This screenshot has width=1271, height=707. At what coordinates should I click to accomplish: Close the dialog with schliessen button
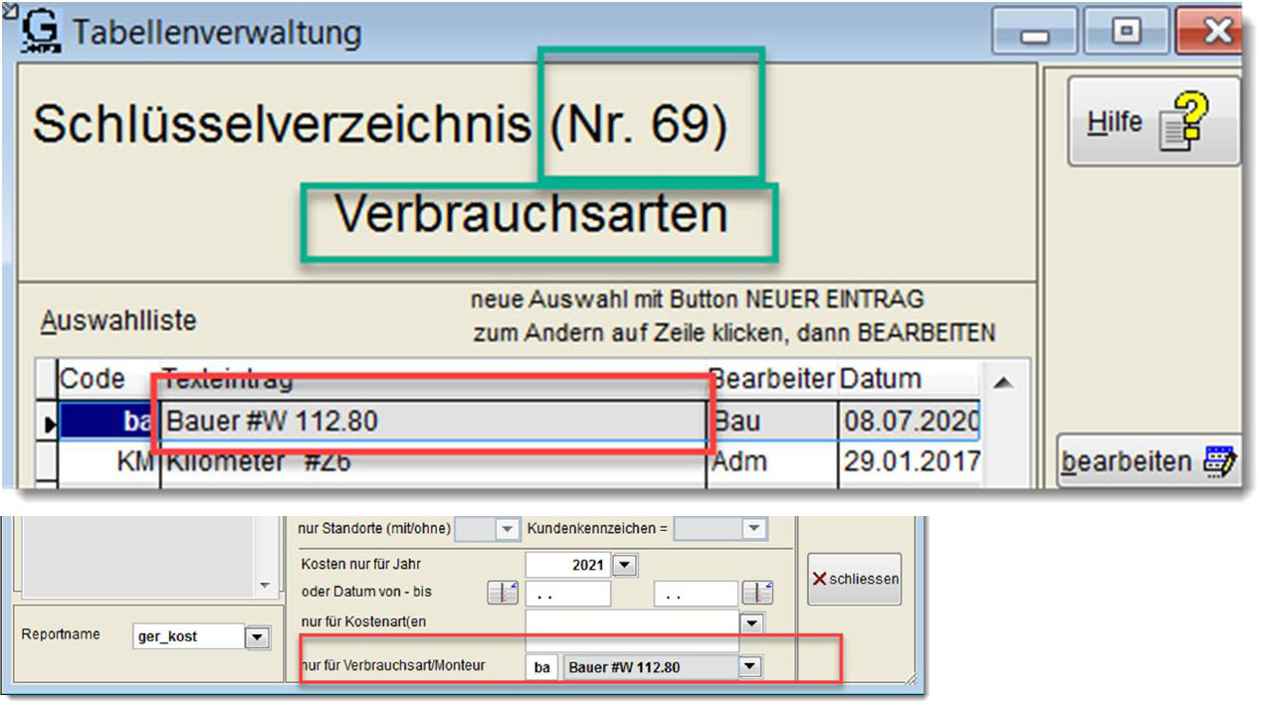tap(854, 579)
